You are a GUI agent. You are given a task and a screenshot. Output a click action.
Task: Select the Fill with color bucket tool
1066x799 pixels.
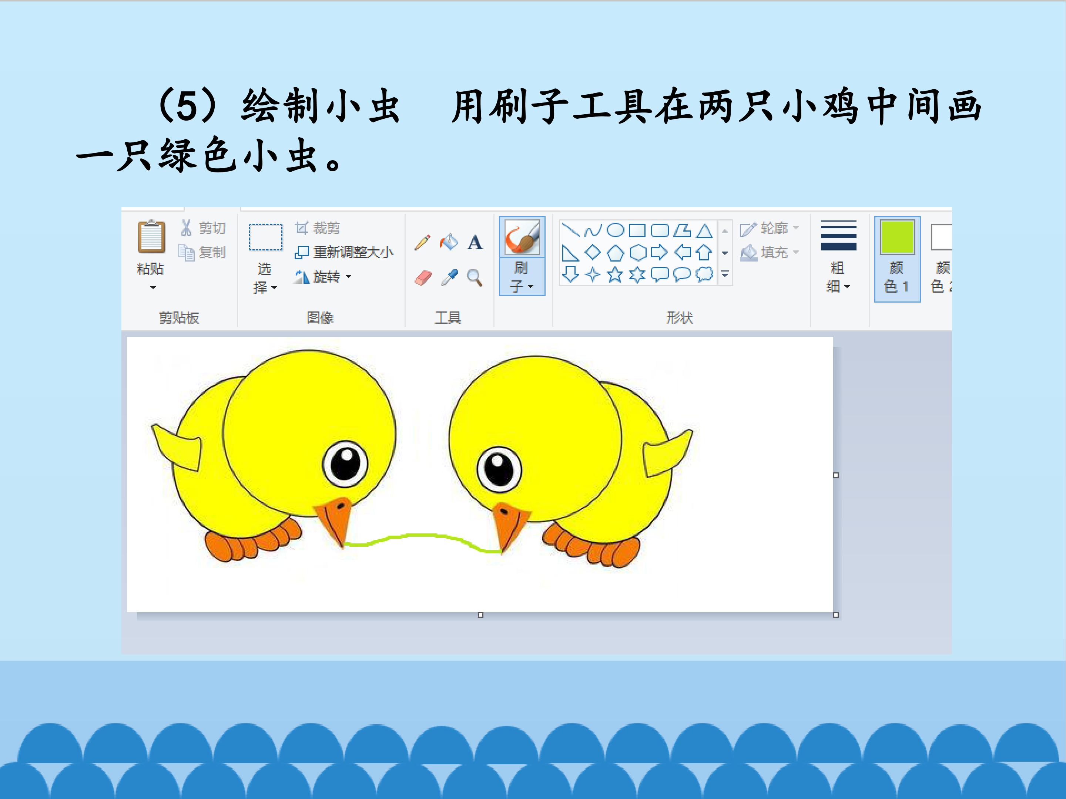tap(449, 242)
